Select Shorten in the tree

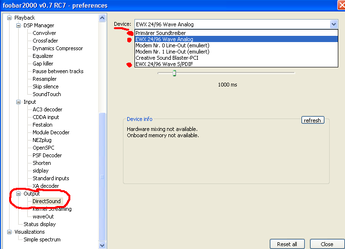42,163
